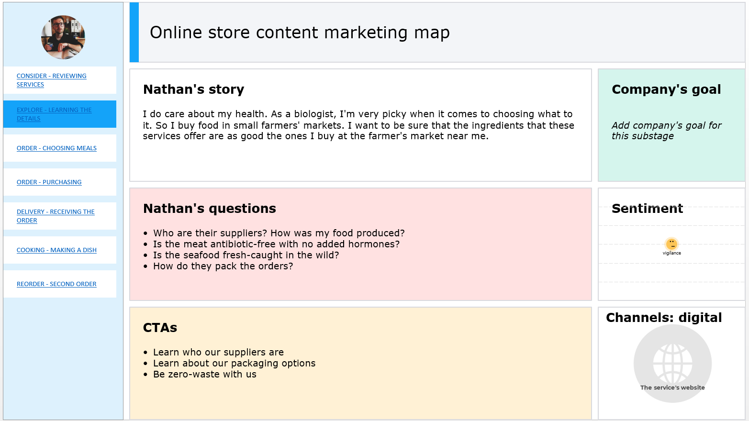This screenshot has height=421, width=749.
Task: Click the Nathan's story heading
Action: [193, 89]
